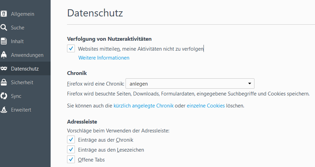Viewport: 315px width, 167px height.
Task: Open the Chronik 'anlegen' dropdown
Action: coord(190,83)
